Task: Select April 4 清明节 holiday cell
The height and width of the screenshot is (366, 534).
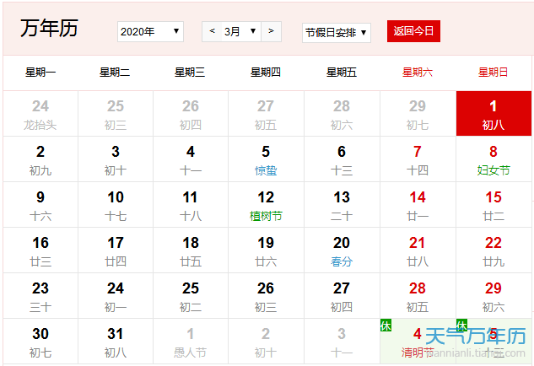Action: (418, 342)
